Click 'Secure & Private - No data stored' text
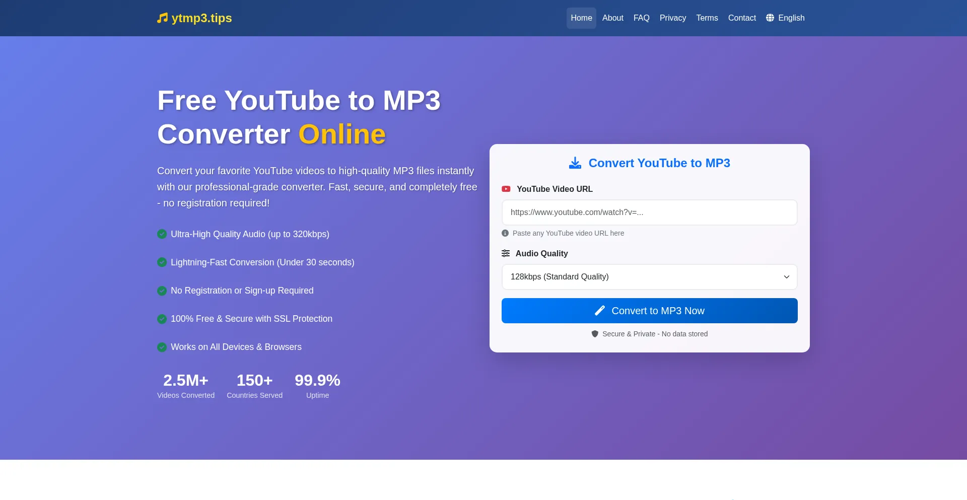The width and height of the screenshot is (967, 500). 655,334
